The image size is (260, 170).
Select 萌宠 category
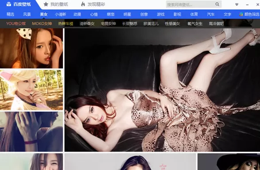pyautogui.click(x=111, y=15)
